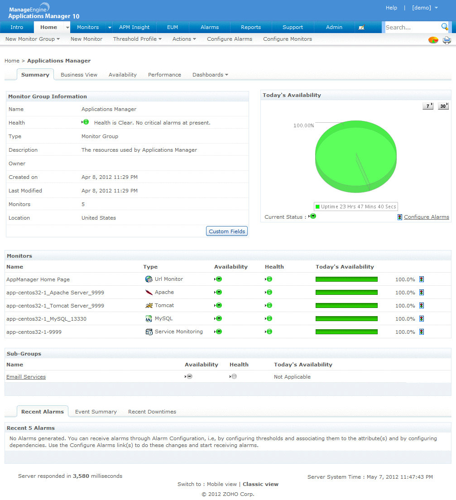Click in the Search input field
Viewport: 456px width, 500px height.
coord(413,28)
